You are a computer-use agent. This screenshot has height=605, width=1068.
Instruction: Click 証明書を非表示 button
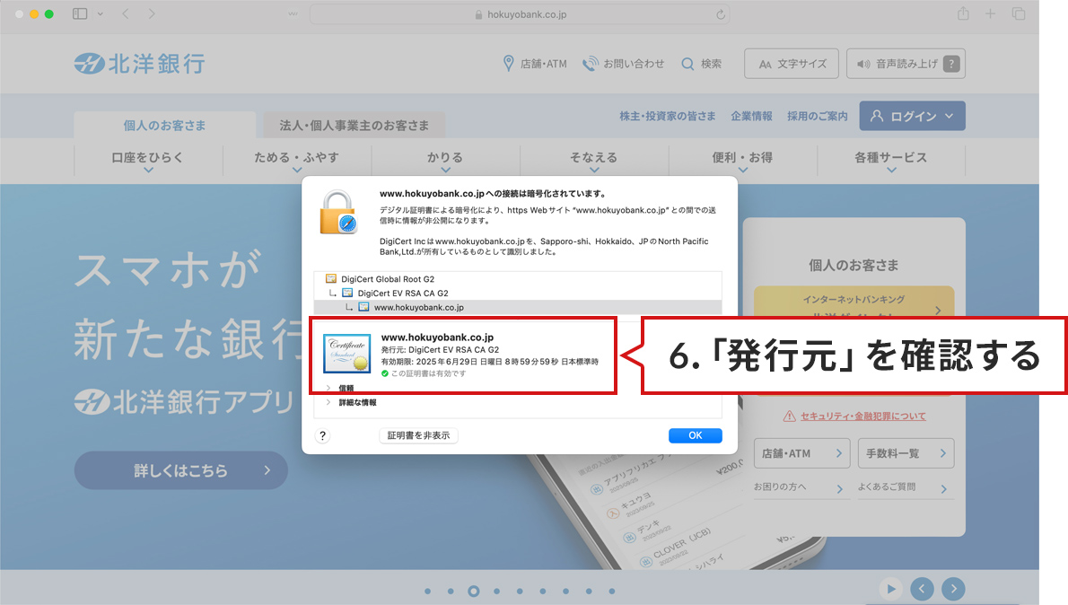418,435
